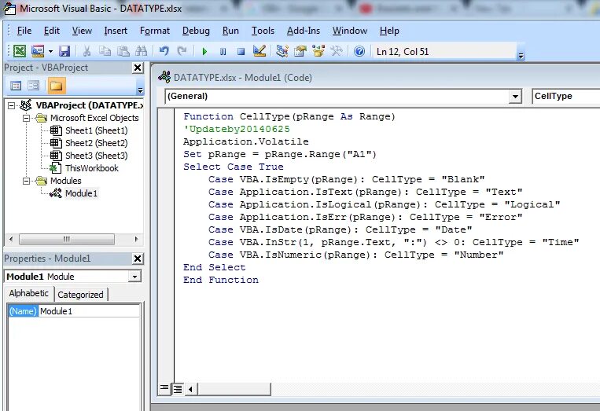Toggle Folders icon in Project panel
Screen dimensions: 600x411
pos(57,86)
